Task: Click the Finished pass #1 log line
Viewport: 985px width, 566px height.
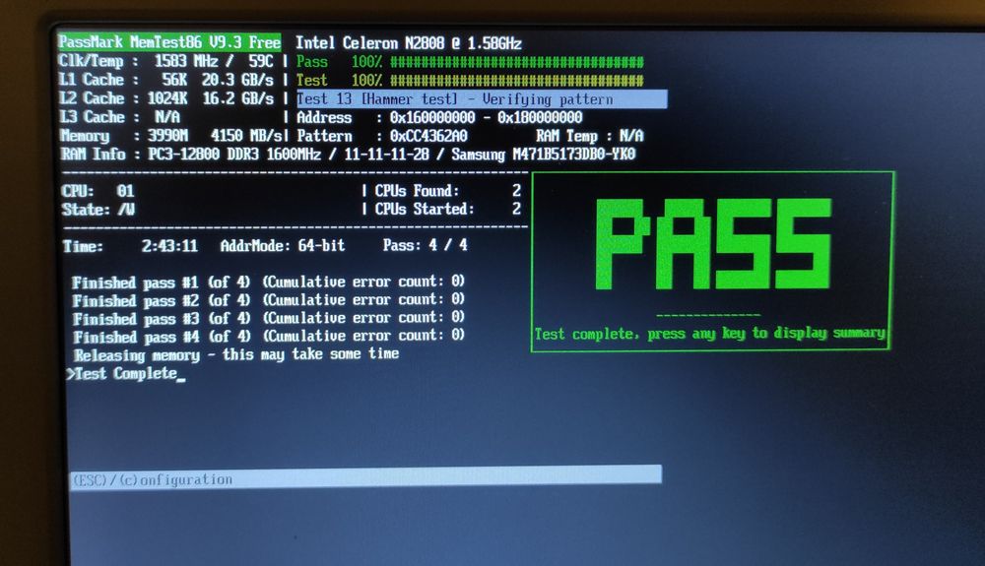Action: [268, 282]
